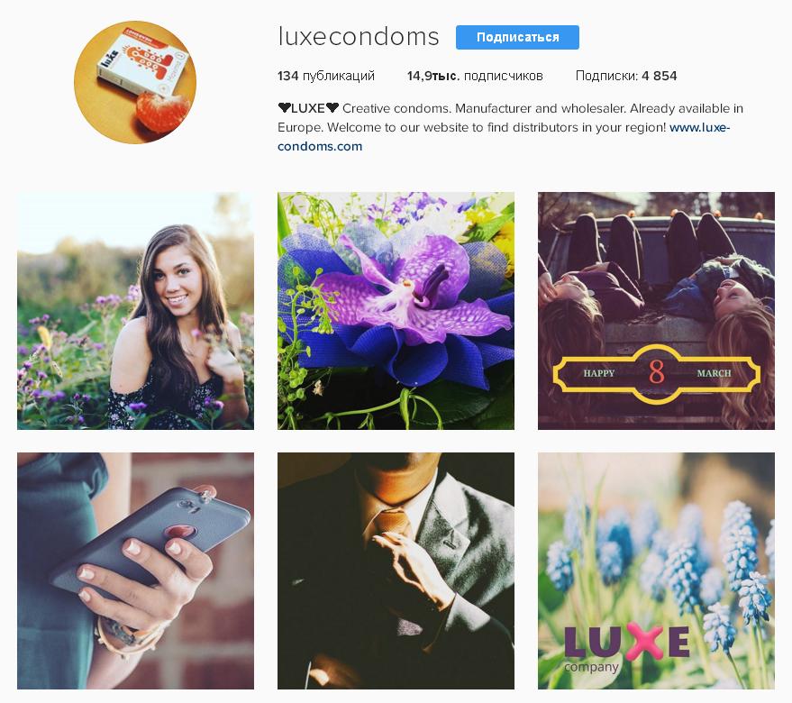Image resolution: width=792 pixels, height=703 pixels.
Task: Click the yellow 8 March badge
Action: point(656,374)
